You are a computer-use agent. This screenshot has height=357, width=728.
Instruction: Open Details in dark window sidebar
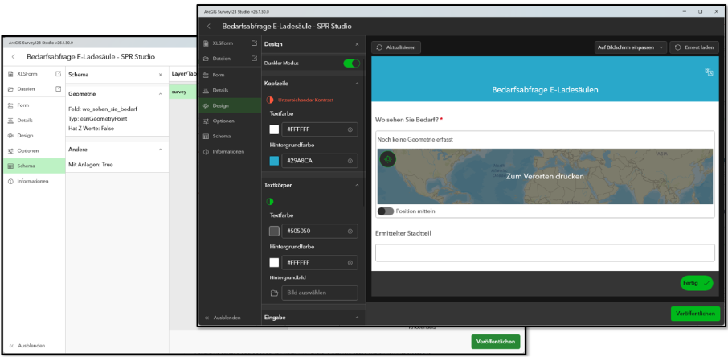point(231,90)
